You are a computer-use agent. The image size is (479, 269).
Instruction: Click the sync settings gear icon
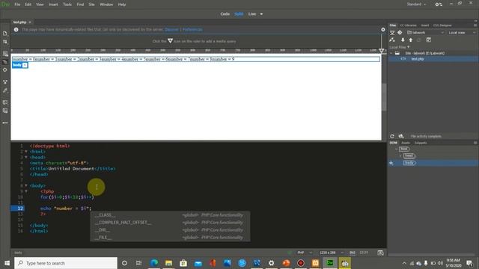point(439,4)
